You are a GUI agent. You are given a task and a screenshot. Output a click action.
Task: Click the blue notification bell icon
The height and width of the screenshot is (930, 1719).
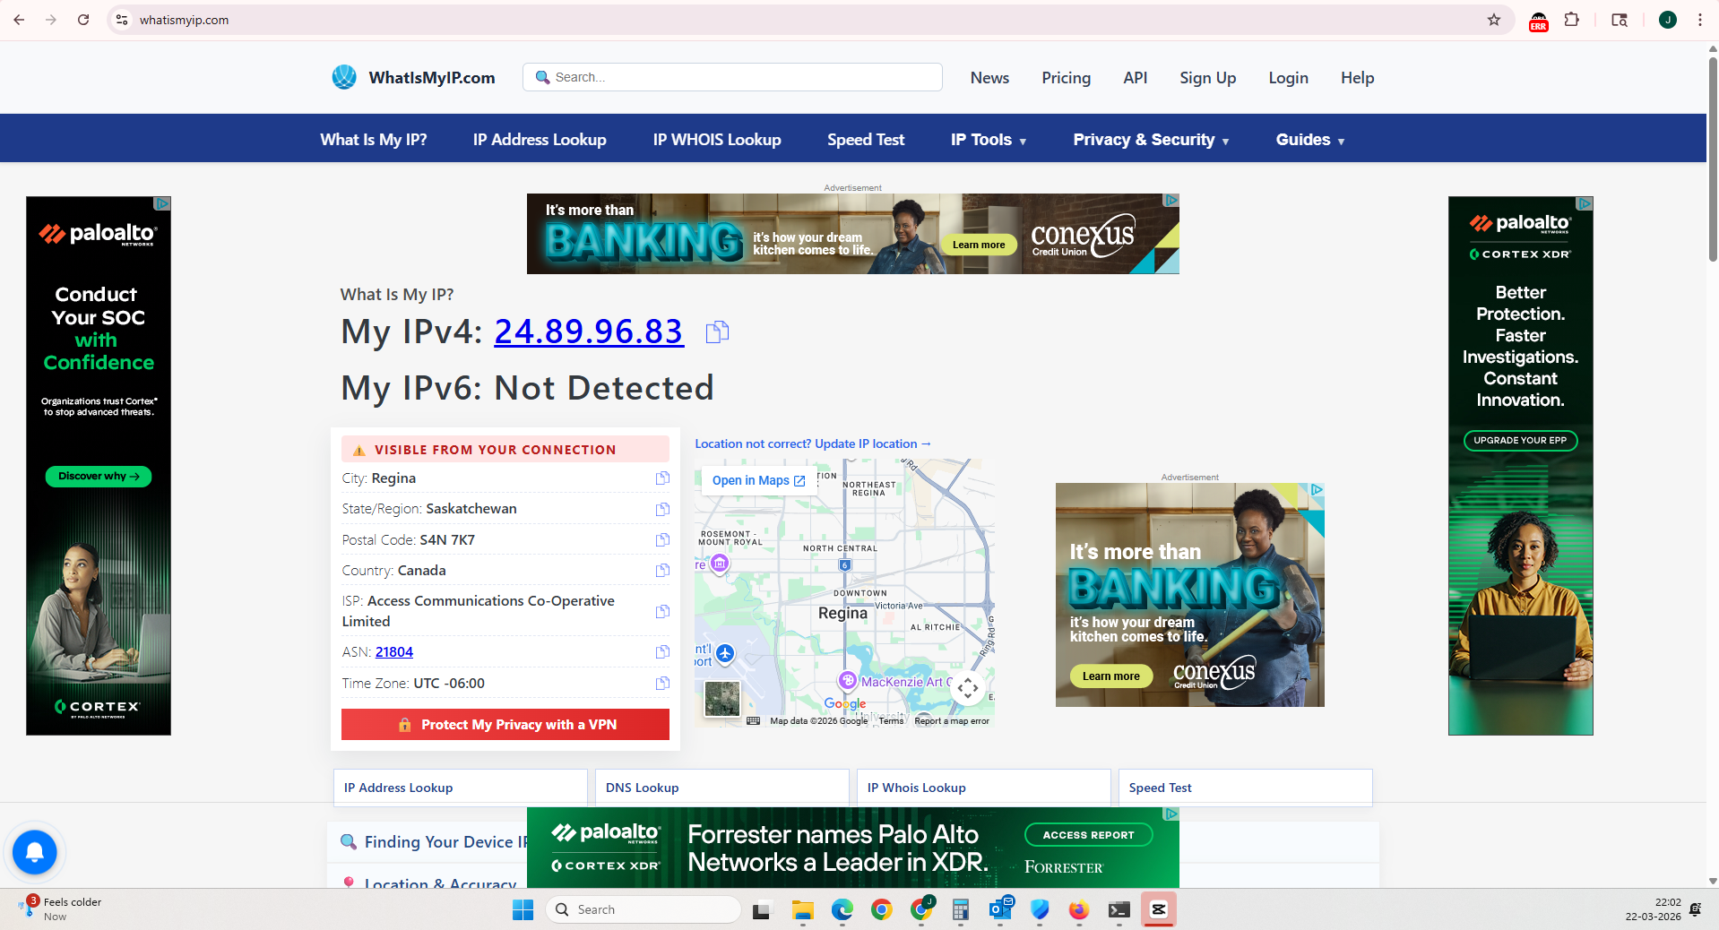tap(35, 851)
